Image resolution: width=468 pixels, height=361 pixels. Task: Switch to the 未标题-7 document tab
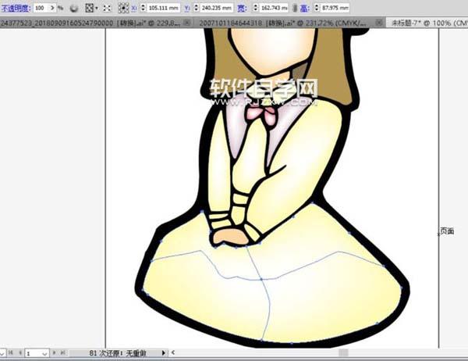pos(428,23)
